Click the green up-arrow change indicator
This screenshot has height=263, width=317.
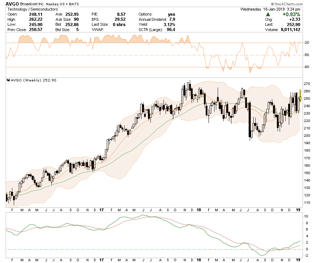pos(268,14)
